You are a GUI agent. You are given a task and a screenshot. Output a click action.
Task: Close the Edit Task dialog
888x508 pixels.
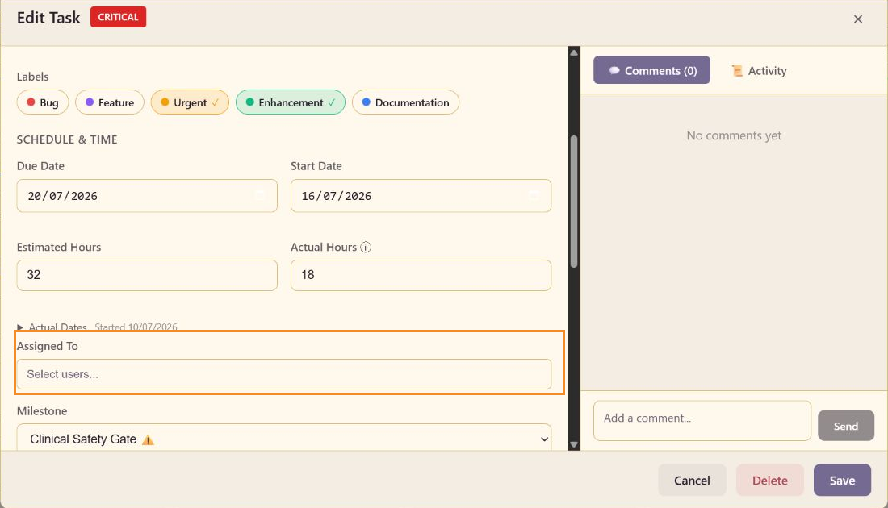(858, 19)
